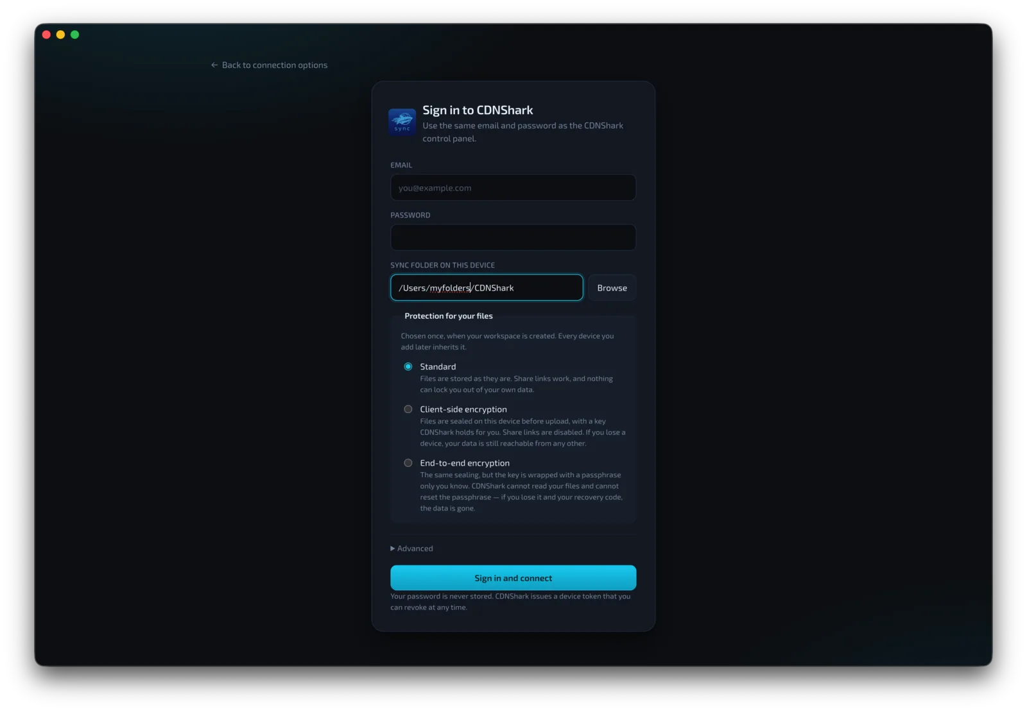The width and height of the screenshot is (1027, 712).
Task: Click Sign in and connect
Action: [x=513, y=578]
